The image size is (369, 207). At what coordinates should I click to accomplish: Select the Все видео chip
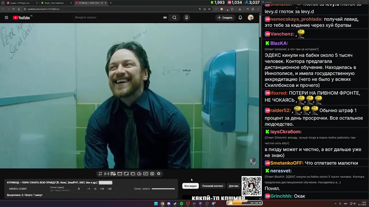pyautogui.click(x=191, y=186)
